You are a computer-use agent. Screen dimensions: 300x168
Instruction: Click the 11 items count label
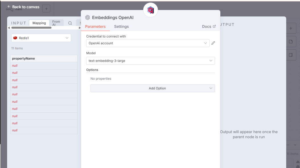[x=17, y=48]
